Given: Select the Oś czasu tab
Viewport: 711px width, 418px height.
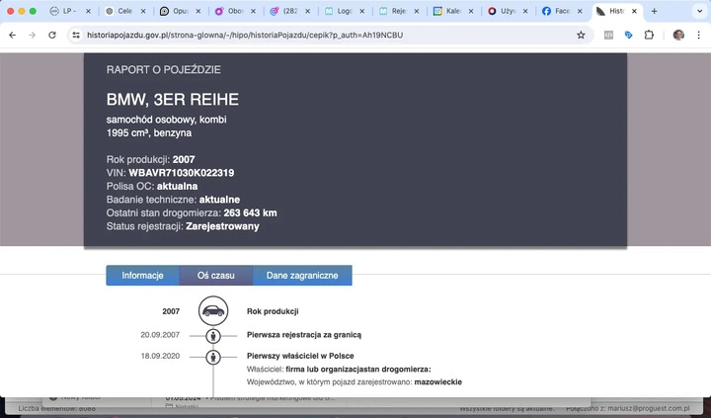Looking at the screenshot, I should (216, 276).
